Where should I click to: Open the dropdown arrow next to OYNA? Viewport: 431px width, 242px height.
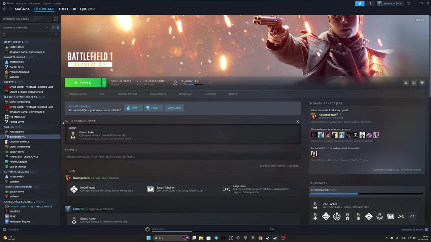104,83
